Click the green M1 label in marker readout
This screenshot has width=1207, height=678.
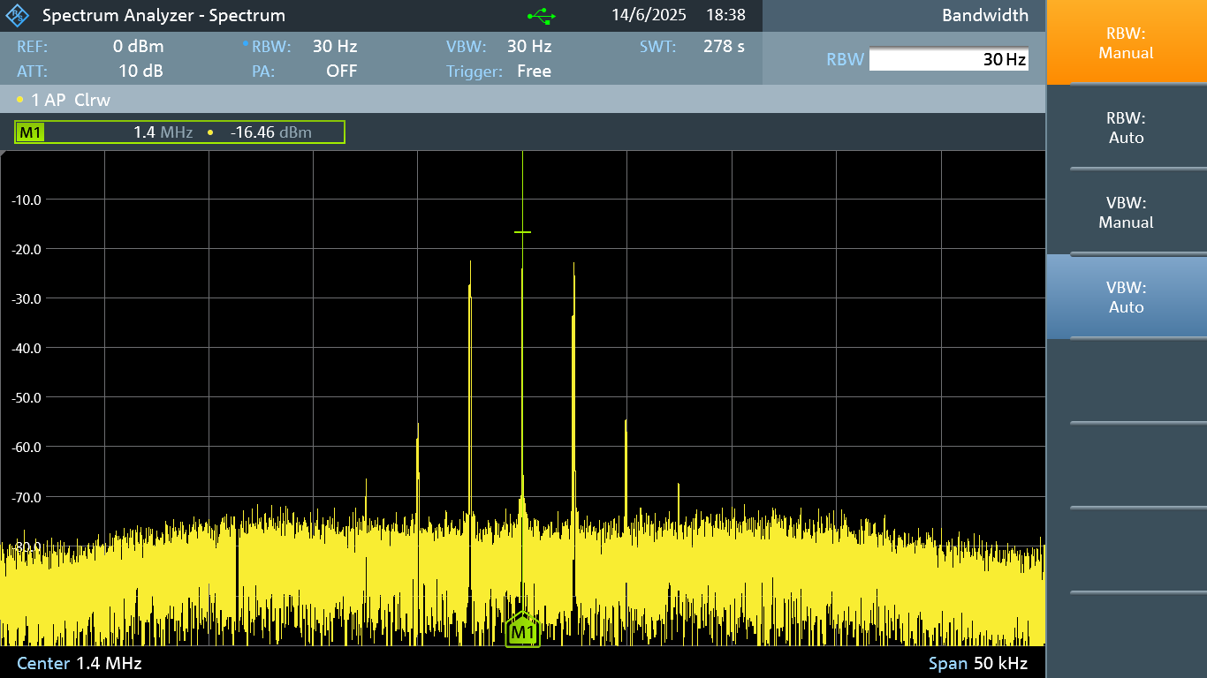31,132
